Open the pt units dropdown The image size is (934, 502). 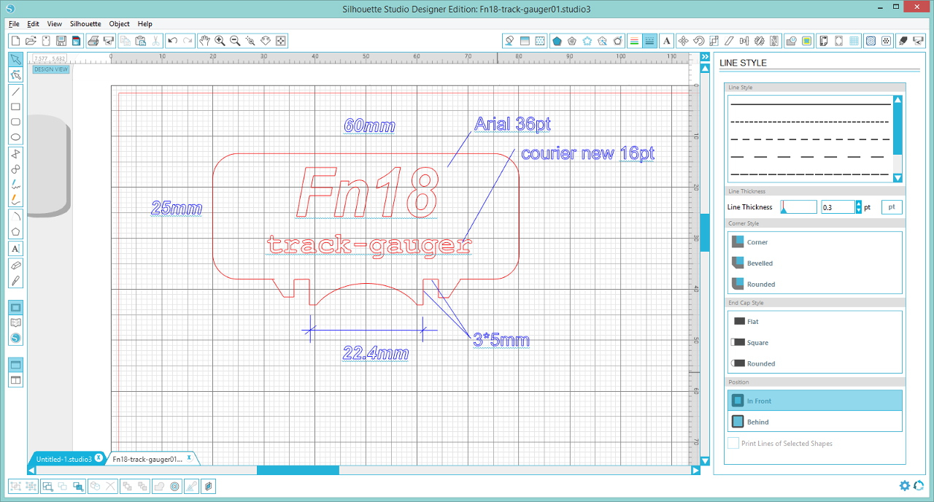click(892, 207)
